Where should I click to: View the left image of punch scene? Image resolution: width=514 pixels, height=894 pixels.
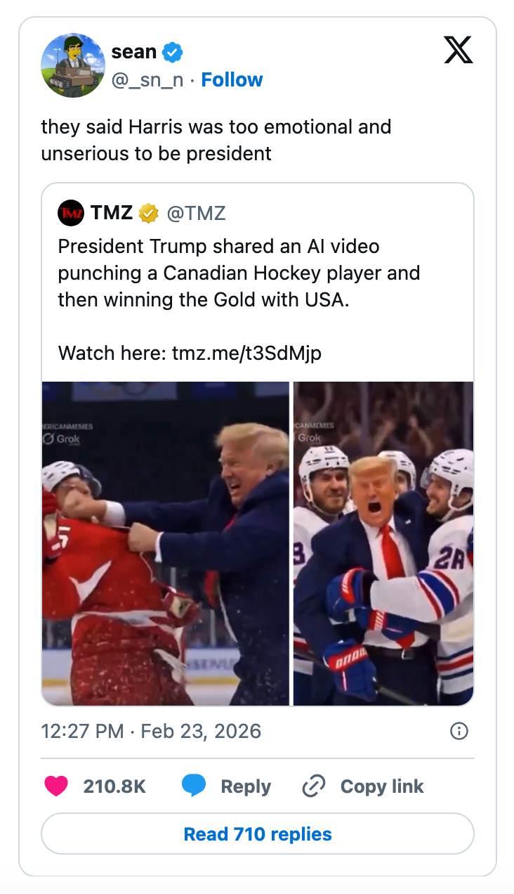(165, 543)
